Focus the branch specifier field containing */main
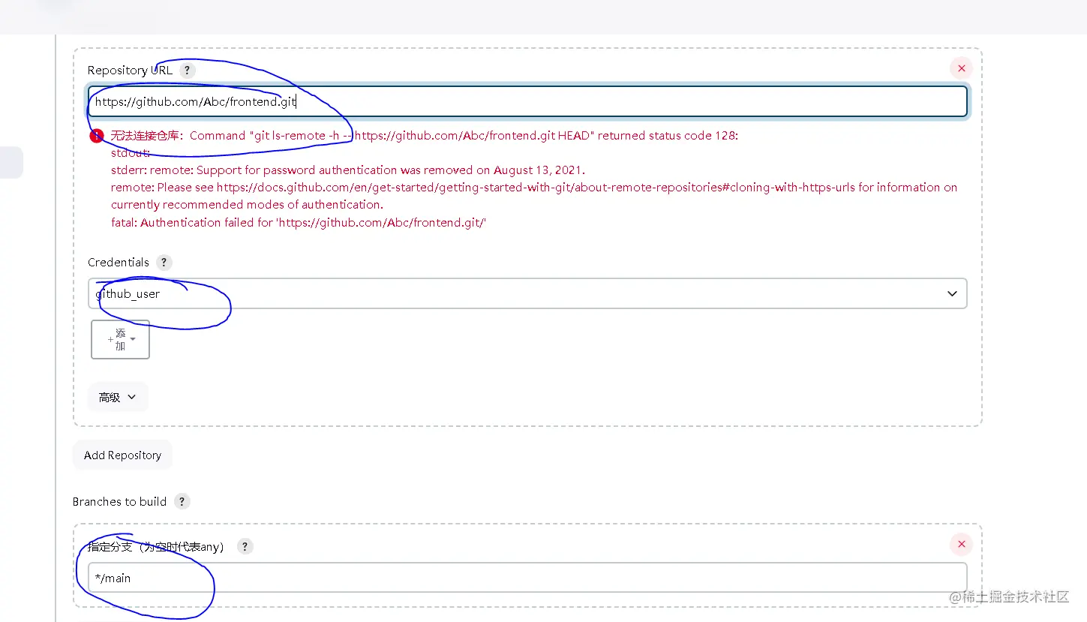This screenshot has height=622, width=1087. 527,578
